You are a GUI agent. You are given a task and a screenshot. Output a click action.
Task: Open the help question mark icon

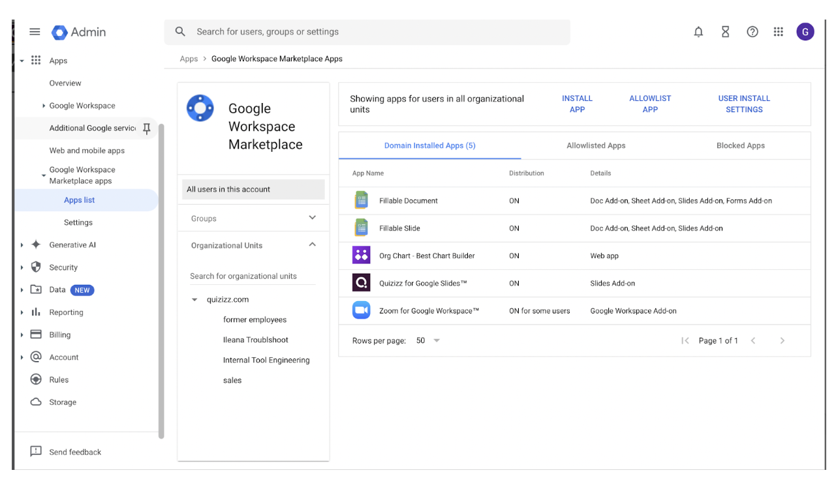[753, 32]
